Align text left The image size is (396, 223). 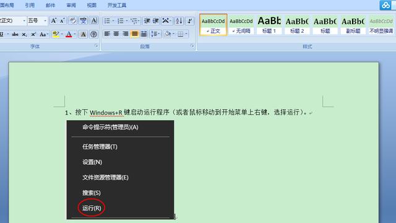[107, 34]
